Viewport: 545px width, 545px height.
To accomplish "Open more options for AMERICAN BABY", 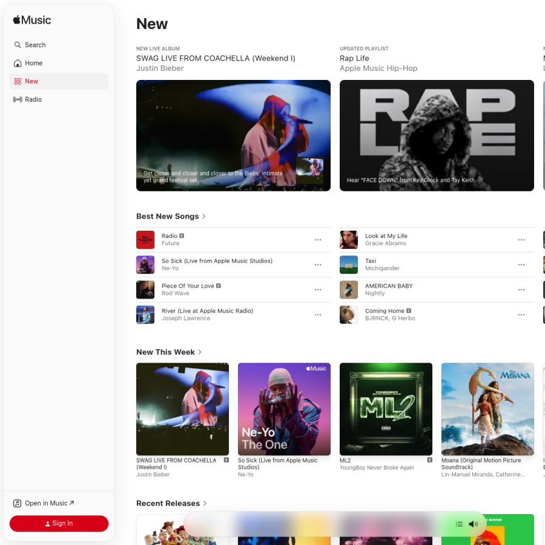I will click(x=521, y=290).
